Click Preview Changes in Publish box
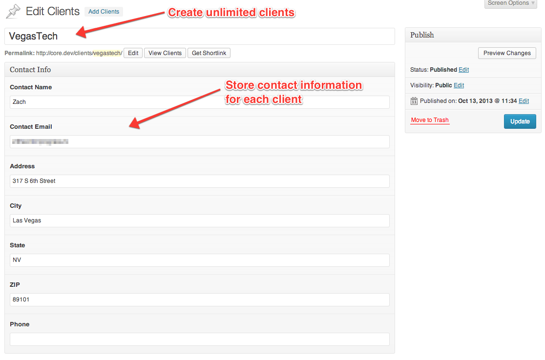This screenshot has width=545, height=360. (x=506, y=53)
